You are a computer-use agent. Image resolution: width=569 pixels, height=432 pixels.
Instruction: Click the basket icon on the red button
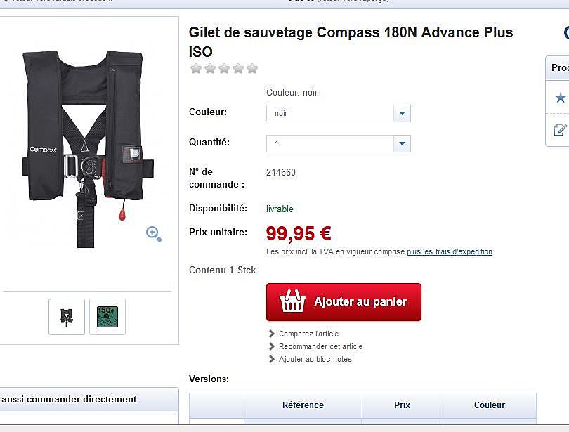click(x=292, y=301)
